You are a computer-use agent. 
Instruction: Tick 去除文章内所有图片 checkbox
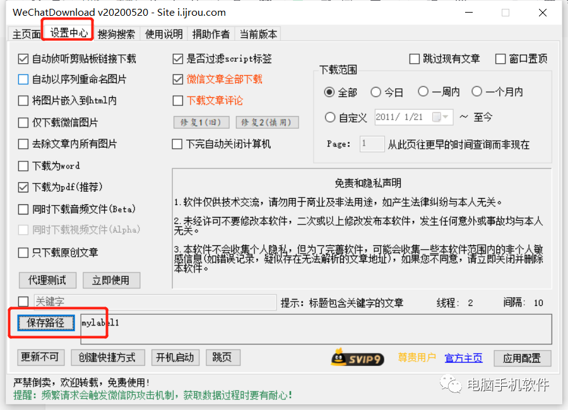[23, 144]
